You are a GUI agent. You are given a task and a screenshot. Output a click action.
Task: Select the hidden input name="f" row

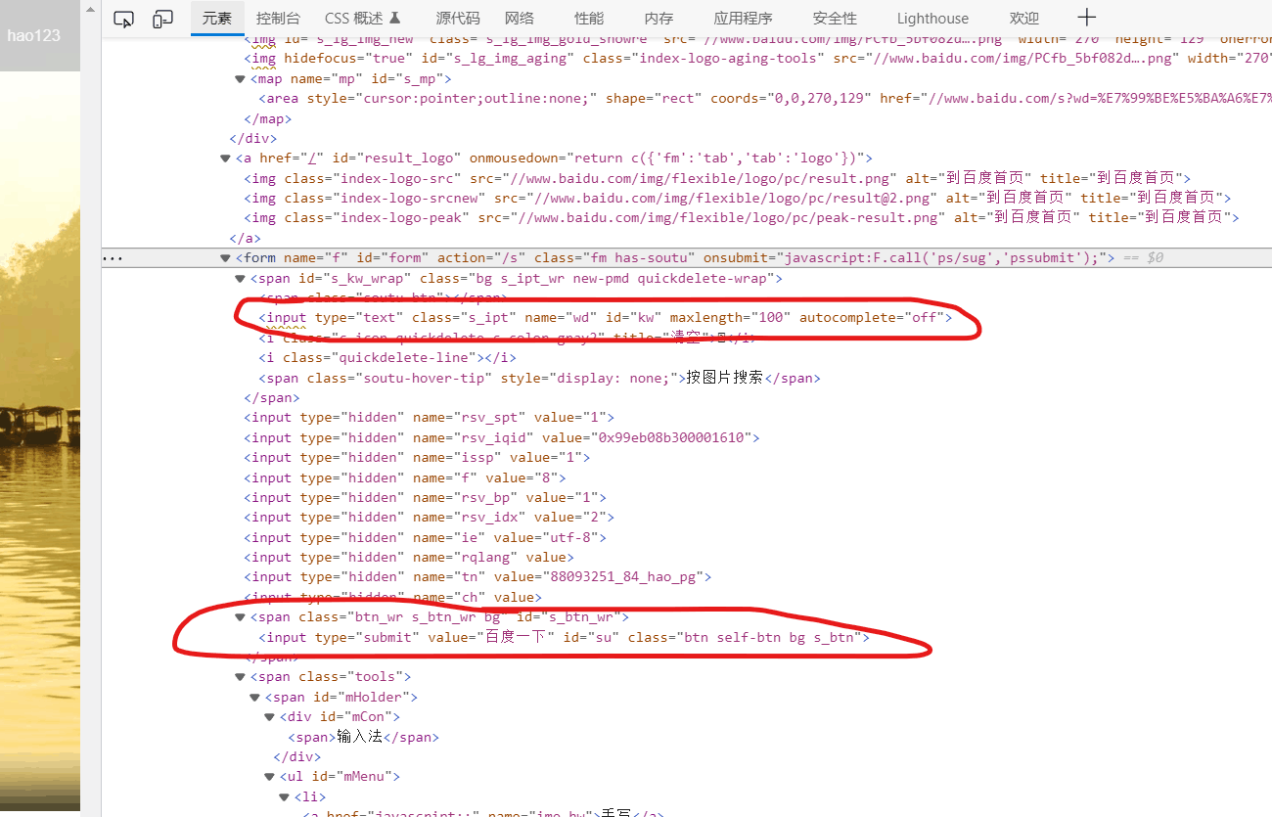(405, 477)
